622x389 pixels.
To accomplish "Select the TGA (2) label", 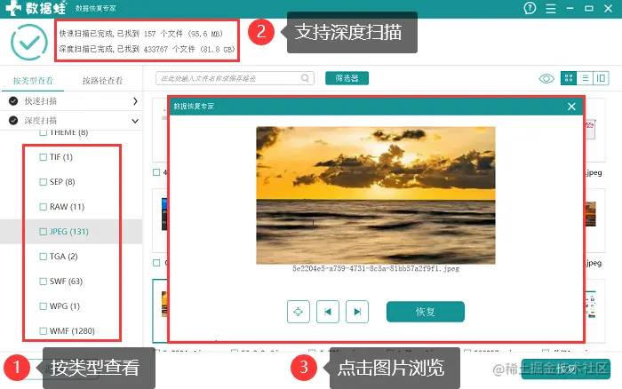I will [x=63, y=257].
